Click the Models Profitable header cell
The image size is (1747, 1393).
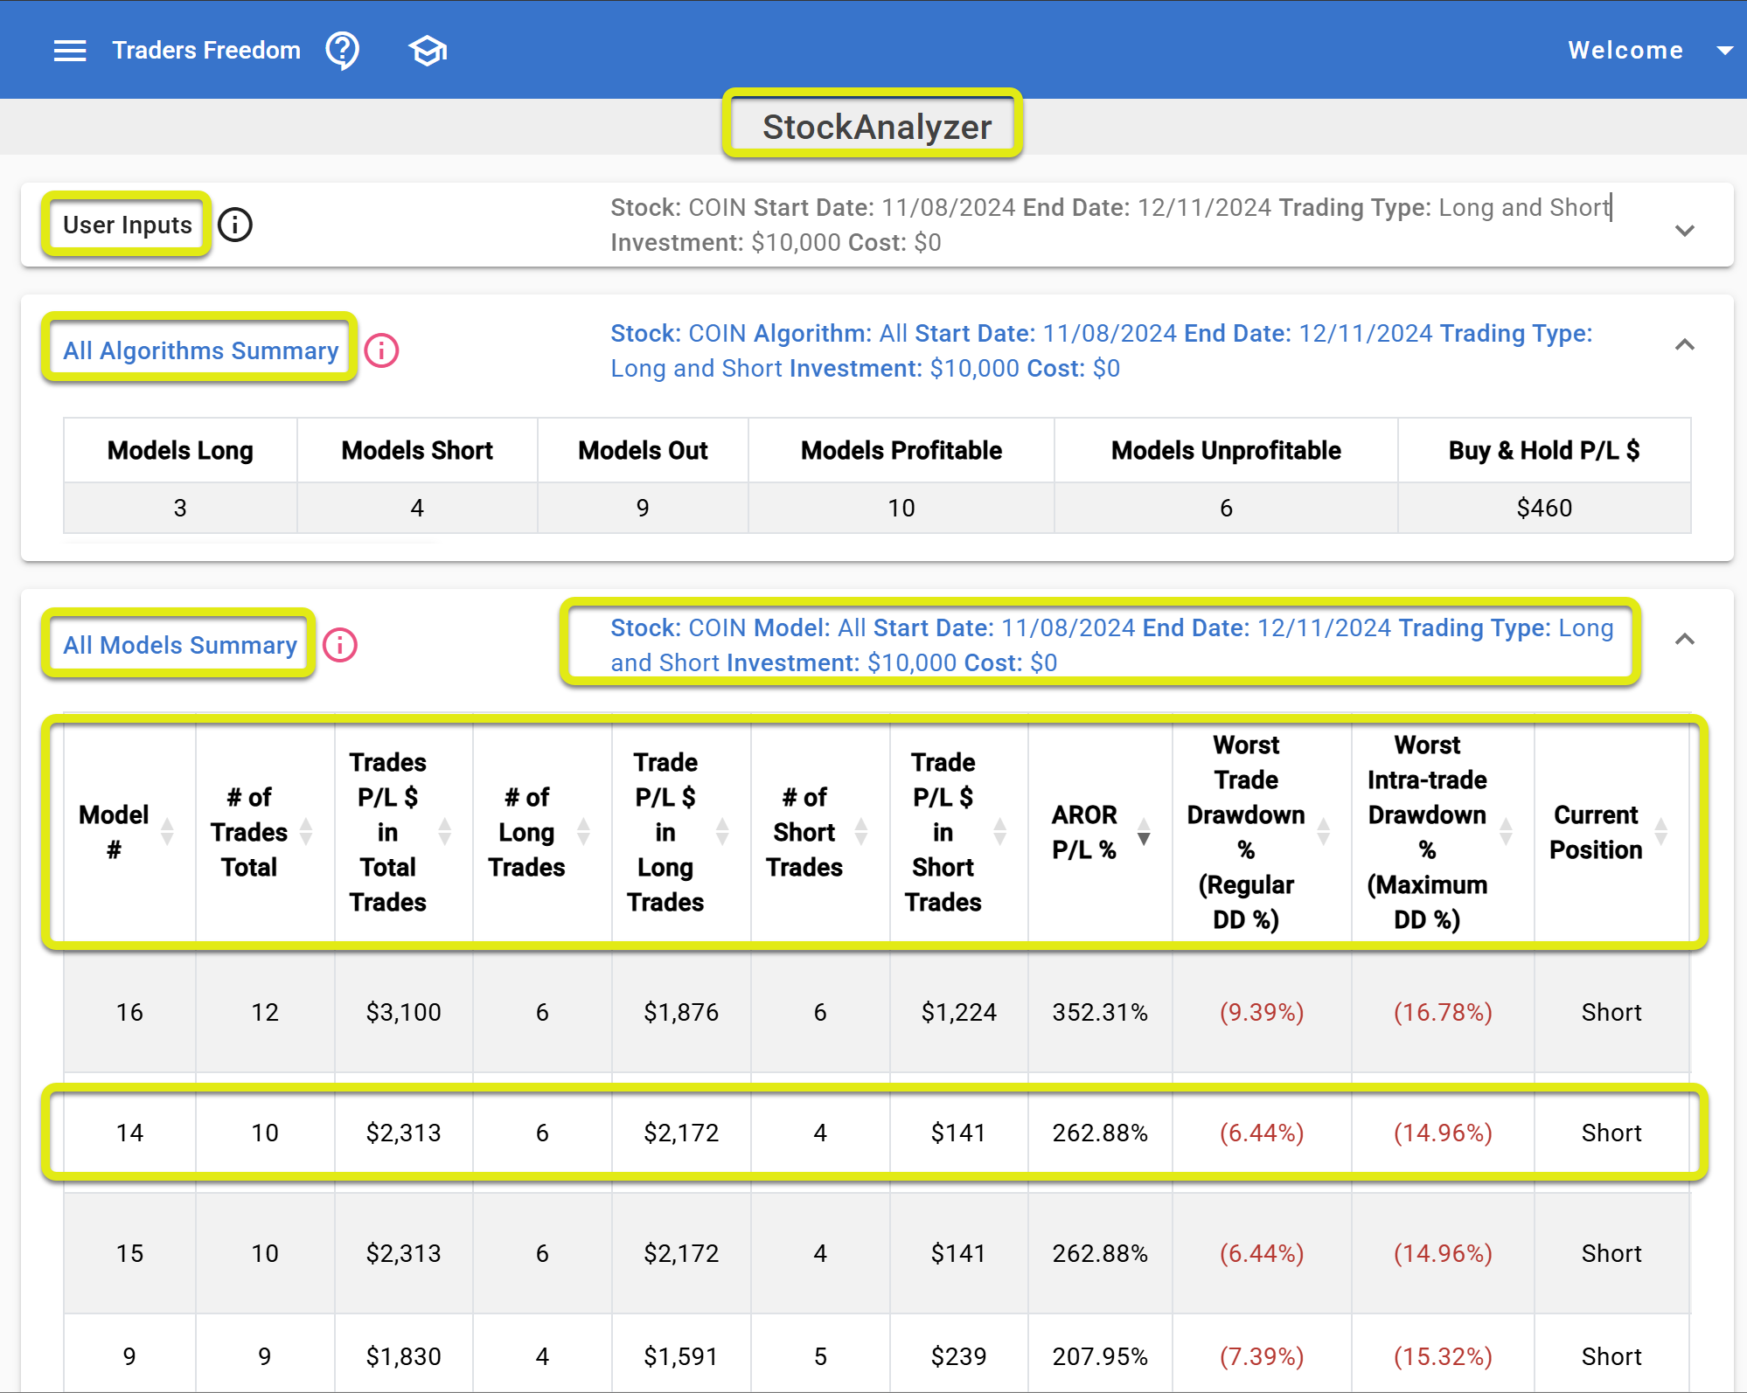(x=901, y=450)
